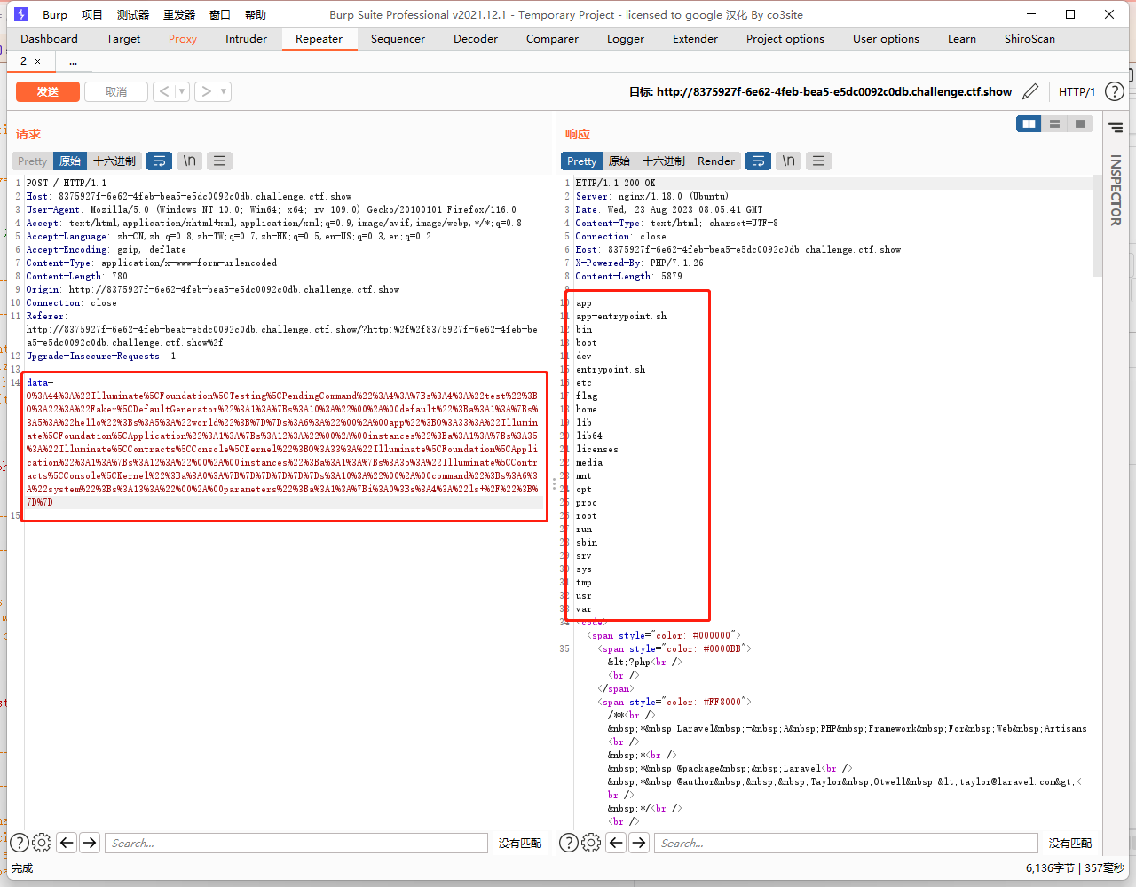Toggle non-printable chars in request panel

pos(189,161)
